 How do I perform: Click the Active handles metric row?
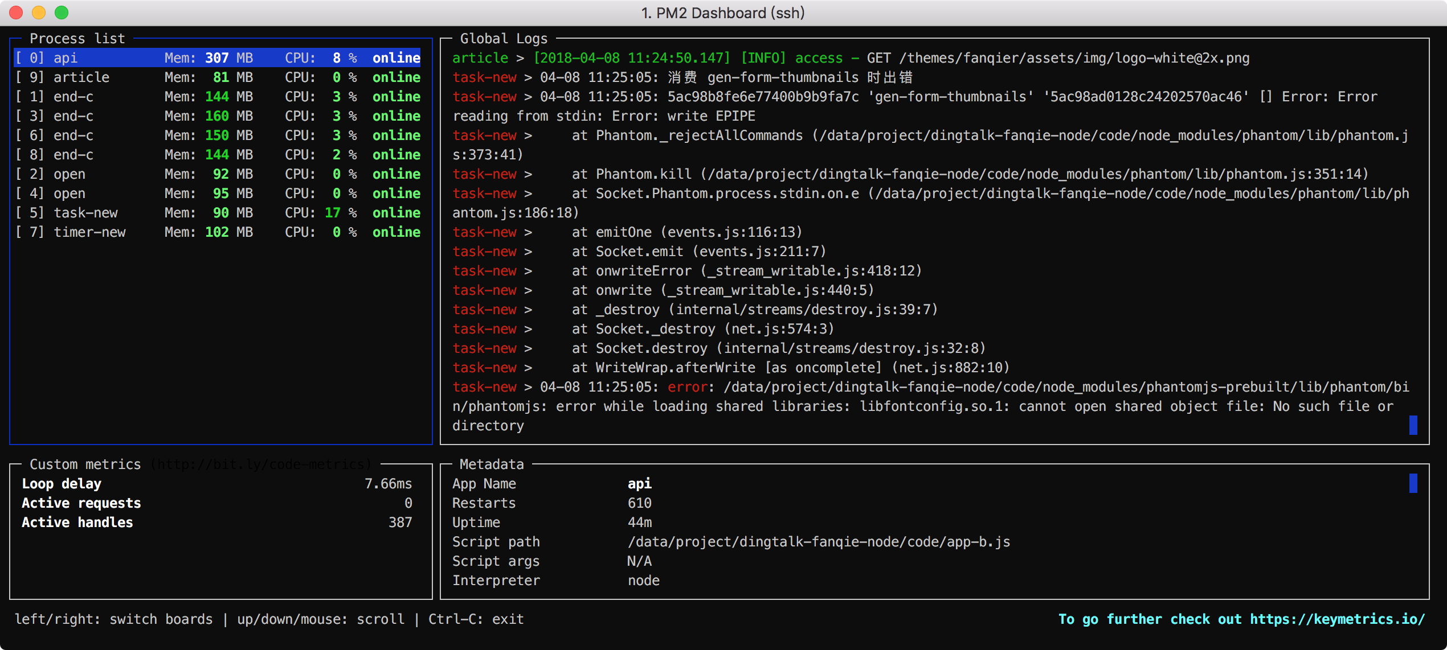[216, 523]
